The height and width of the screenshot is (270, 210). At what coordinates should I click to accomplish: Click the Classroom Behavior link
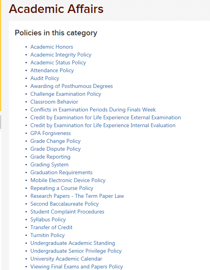click(54, 102)
